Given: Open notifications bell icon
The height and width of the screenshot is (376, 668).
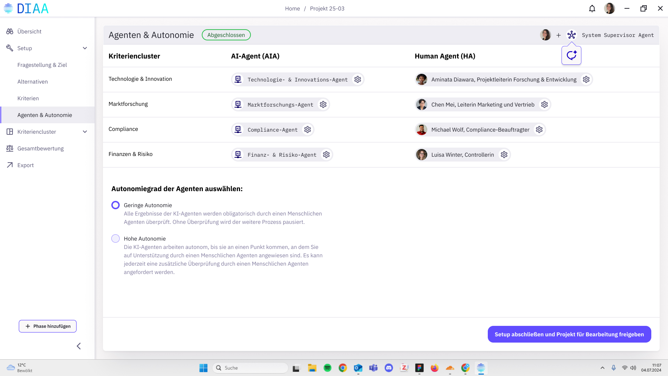Looking at the screenshot, I should 592,8.
